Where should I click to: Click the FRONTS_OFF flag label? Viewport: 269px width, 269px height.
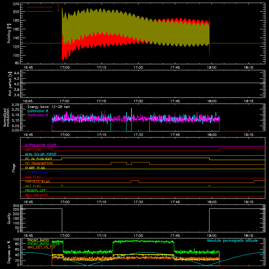(x=36, y=190)
